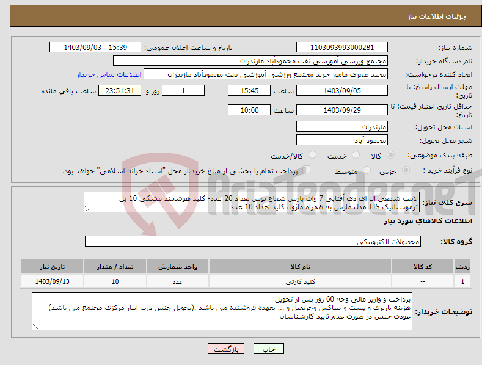Click the need date cell 1403/09/13
Image resolution: width=482 pixels, height=365 pixels.
pyautogui.click(x=52, y=281)
